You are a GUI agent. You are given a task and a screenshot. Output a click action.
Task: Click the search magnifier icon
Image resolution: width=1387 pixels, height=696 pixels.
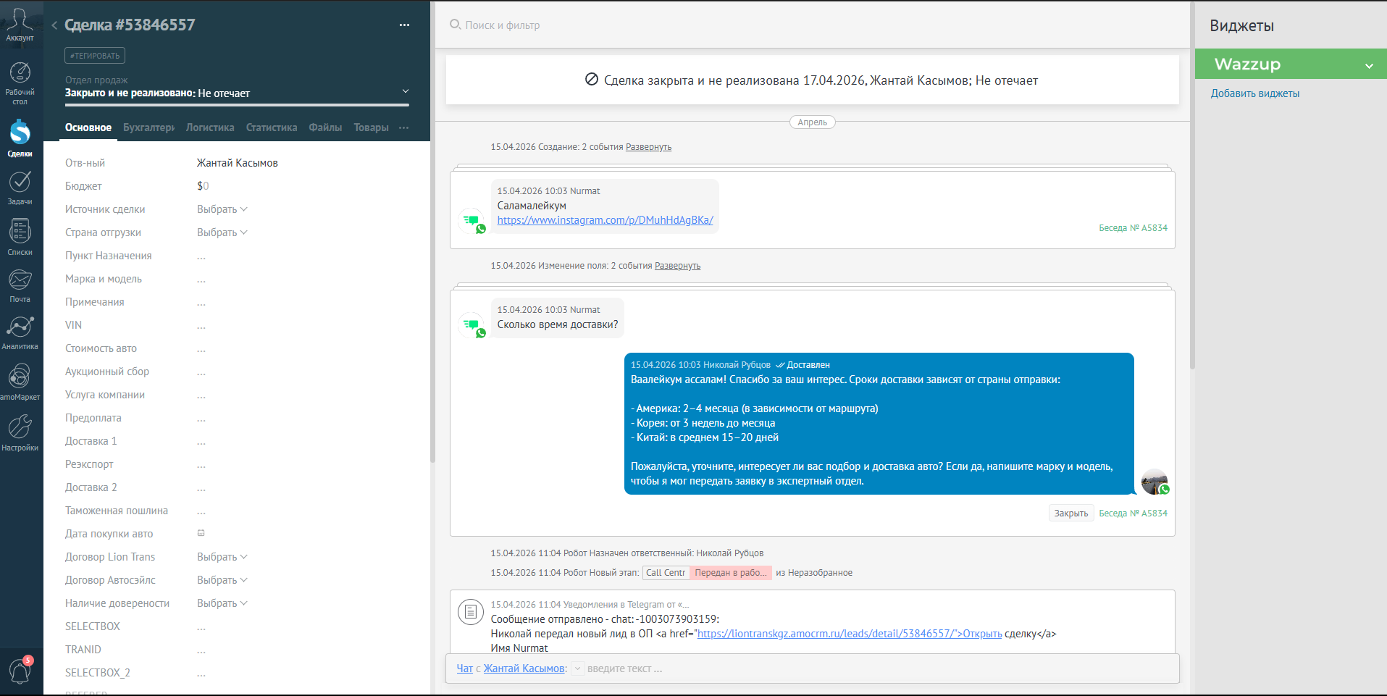(x=455, y=25)
